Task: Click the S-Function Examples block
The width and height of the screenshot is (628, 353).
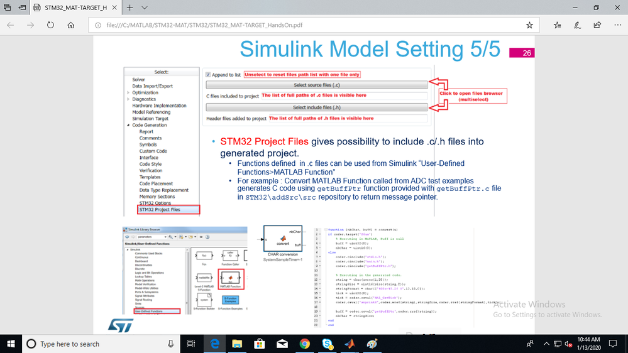Action: [230, 300]
